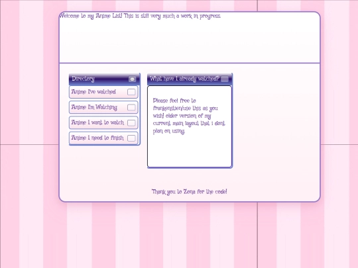Toggle the 'Anime I need to finish' checkbox
Image resolution: width=358 pixels, height=268 pixels.
[x=131, y=138]
